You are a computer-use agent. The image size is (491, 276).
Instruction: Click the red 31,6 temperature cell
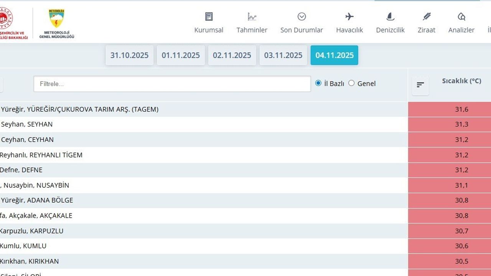click(461, 109)
